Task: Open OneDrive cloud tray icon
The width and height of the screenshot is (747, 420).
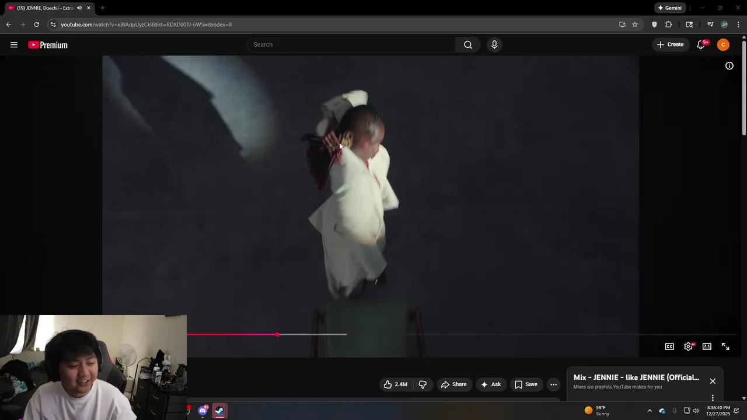Action: 662,411
